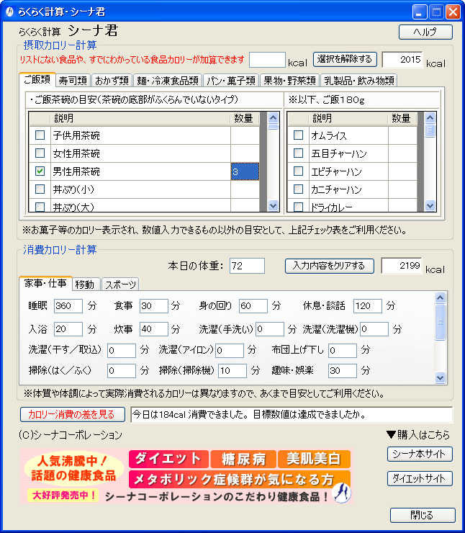Viewport: 465px width, 533px height.
Task: Click the 入浴 minutes field
Action: coord(68,329)
